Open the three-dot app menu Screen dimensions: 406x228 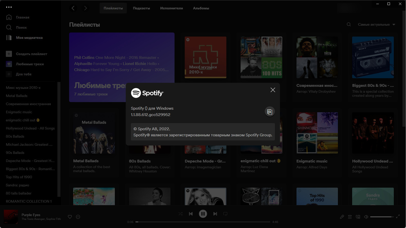point(9,7)
